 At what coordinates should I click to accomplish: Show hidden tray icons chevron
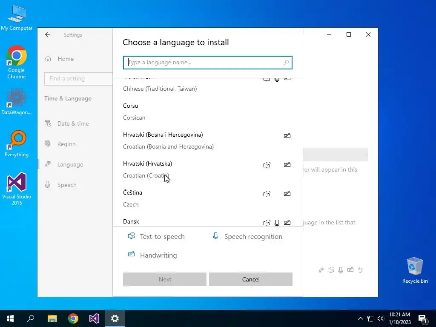(360, 318)
